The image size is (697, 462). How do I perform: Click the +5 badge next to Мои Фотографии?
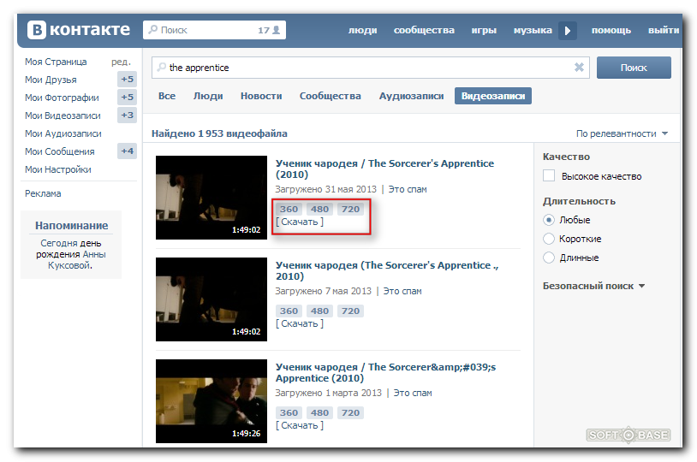(127, 97)
